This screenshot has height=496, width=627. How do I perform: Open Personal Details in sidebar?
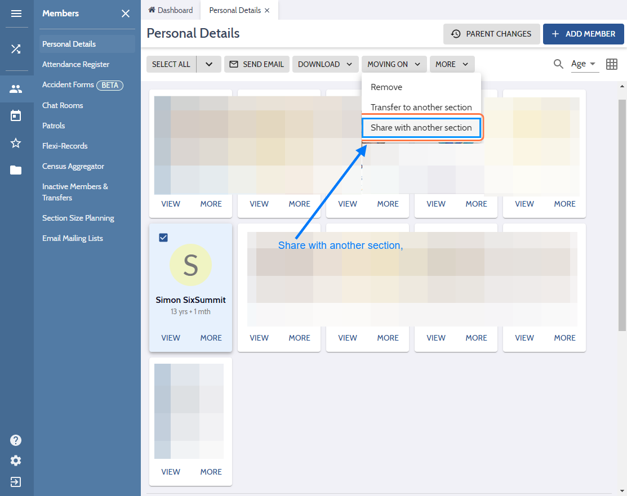(87, 44)
